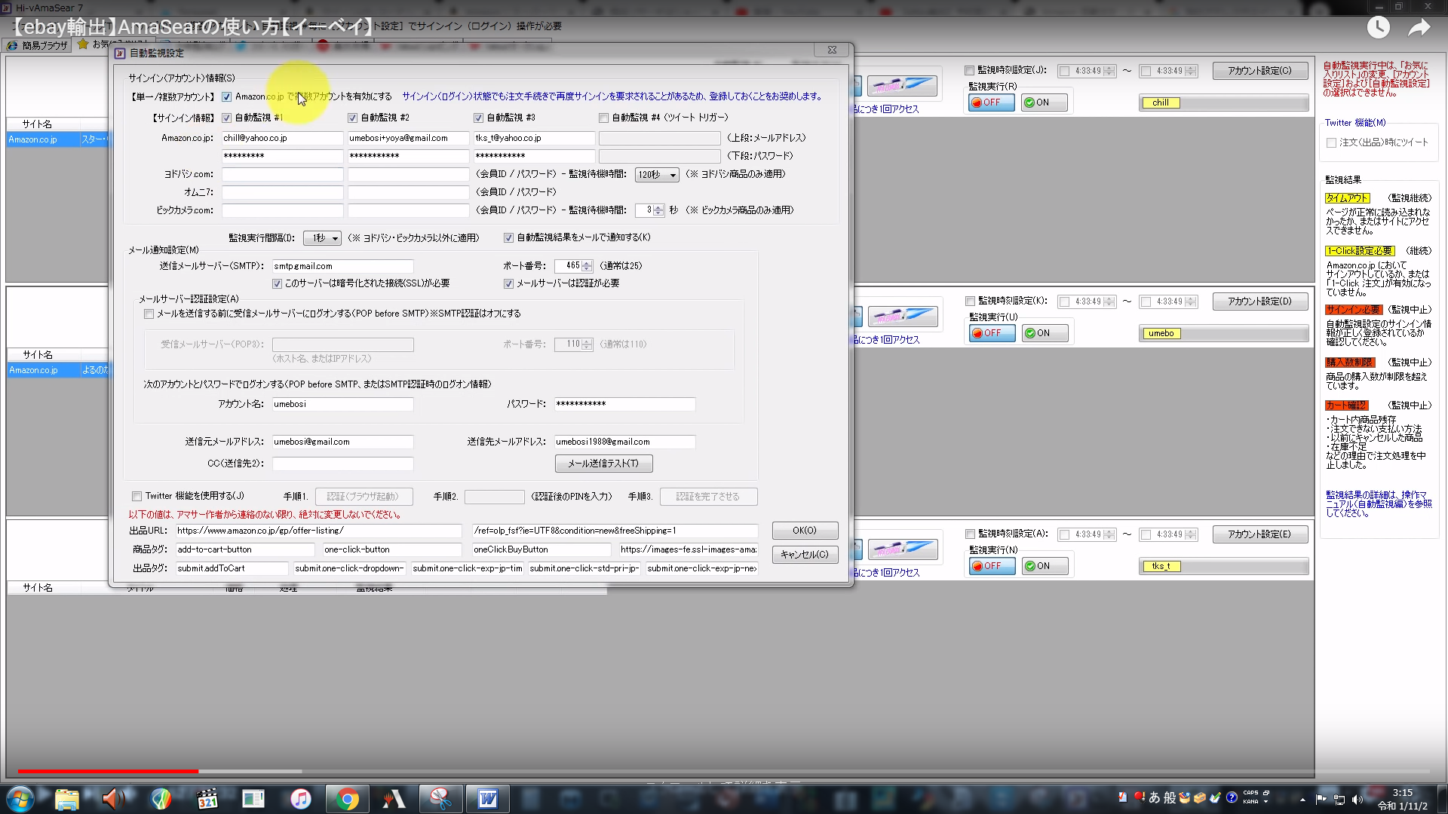Click 送信メールサーバー(SMTP) field smtp.gmail.com
The height and width of the screenshot is (814, 1448).
342,266
